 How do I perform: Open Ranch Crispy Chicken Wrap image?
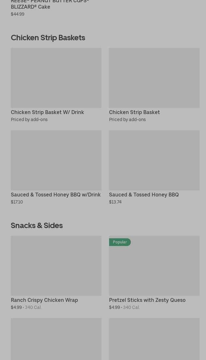(56, 265)
